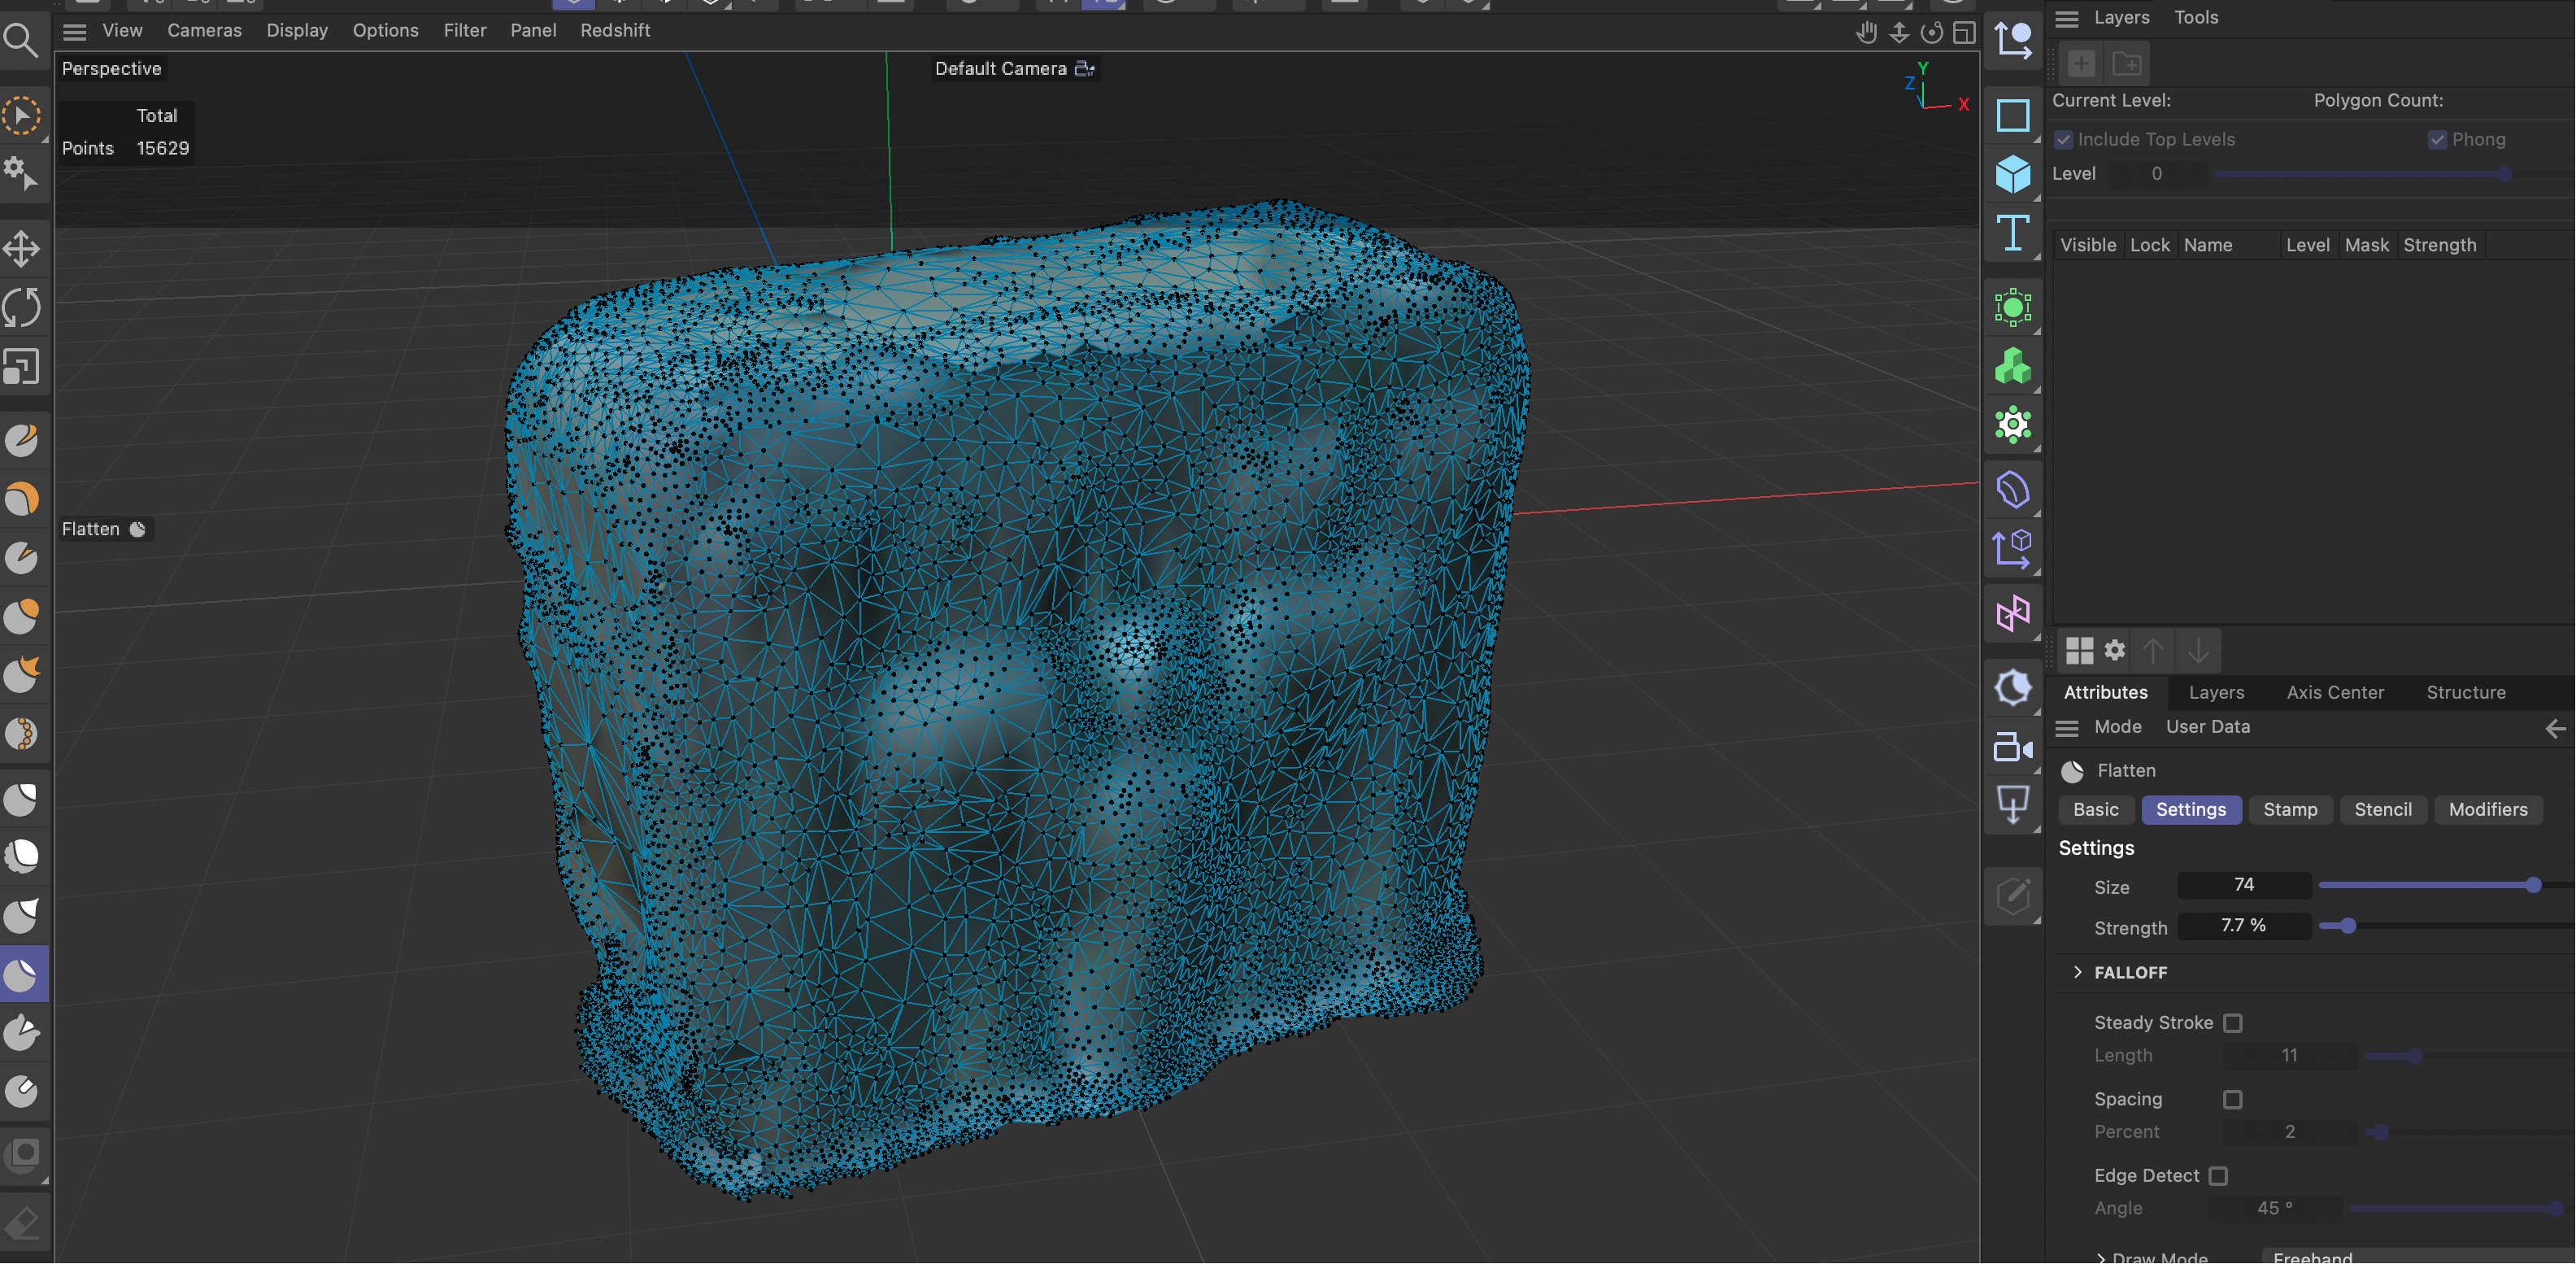Select the active Flatten sculpt brush icon
Viewport: 2576px width, 1264px height.
[22, 974]
